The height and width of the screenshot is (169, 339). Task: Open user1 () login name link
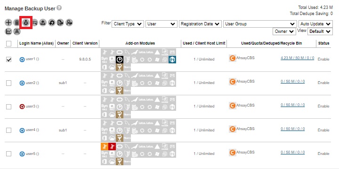click(32, 59)
